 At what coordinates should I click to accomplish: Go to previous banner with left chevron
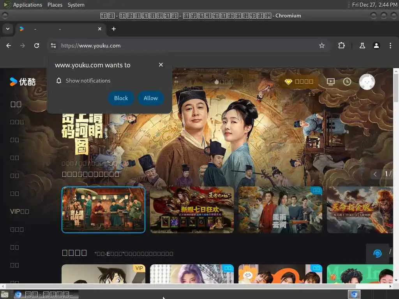point(375,174)
